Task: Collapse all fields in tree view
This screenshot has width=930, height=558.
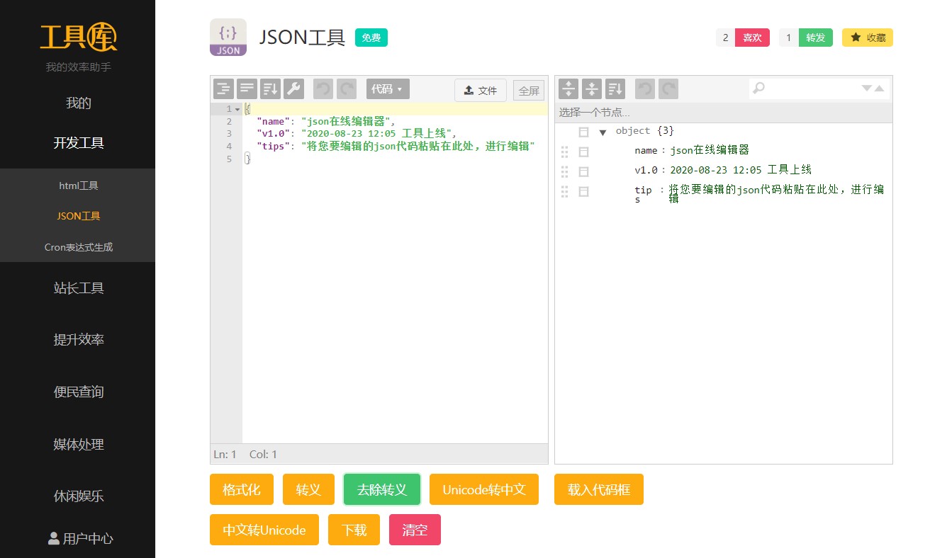Action: [x=592, y=89]
